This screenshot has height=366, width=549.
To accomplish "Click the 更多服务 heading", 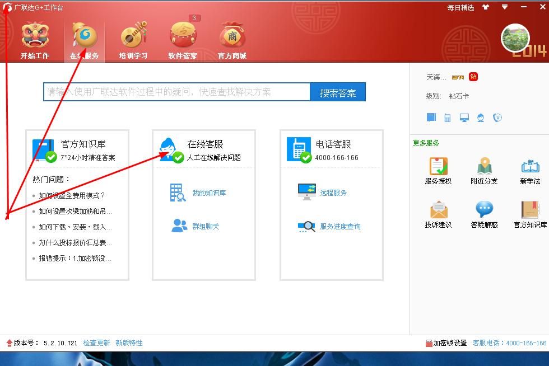I will point(426,143).
